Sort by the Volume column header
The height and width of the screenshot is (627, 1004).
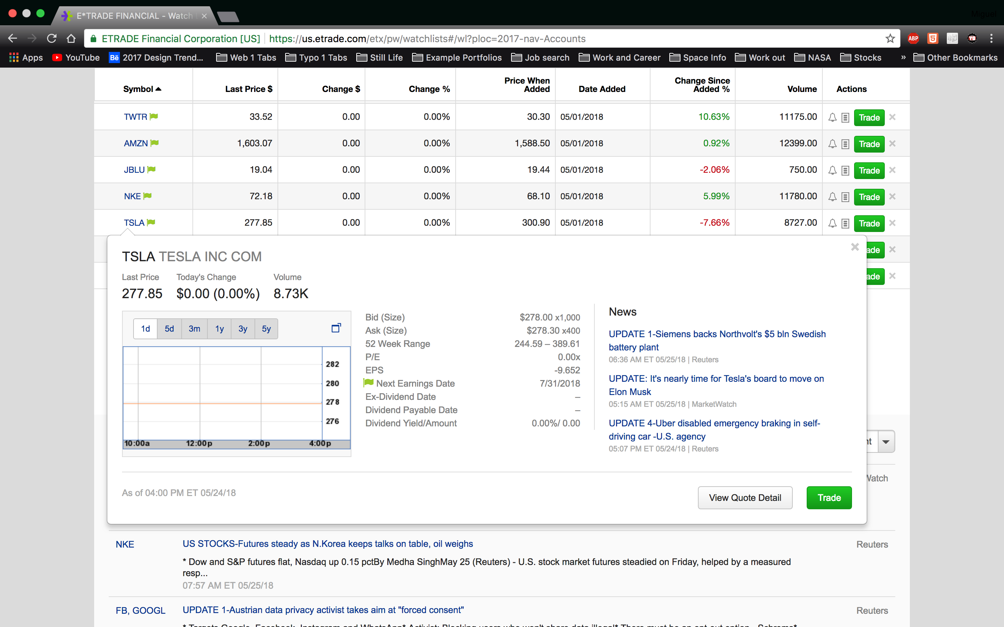pyautogui.click(x=802, y=89)
